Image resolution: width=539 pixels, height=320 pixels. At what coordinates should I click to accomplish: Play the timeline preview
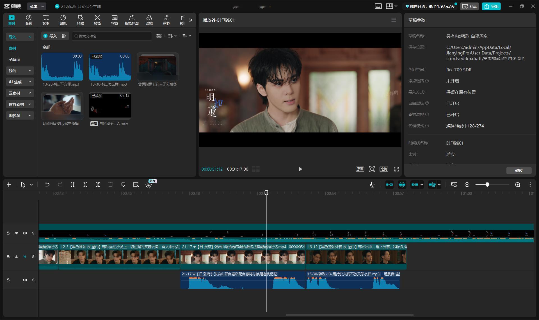300,169
